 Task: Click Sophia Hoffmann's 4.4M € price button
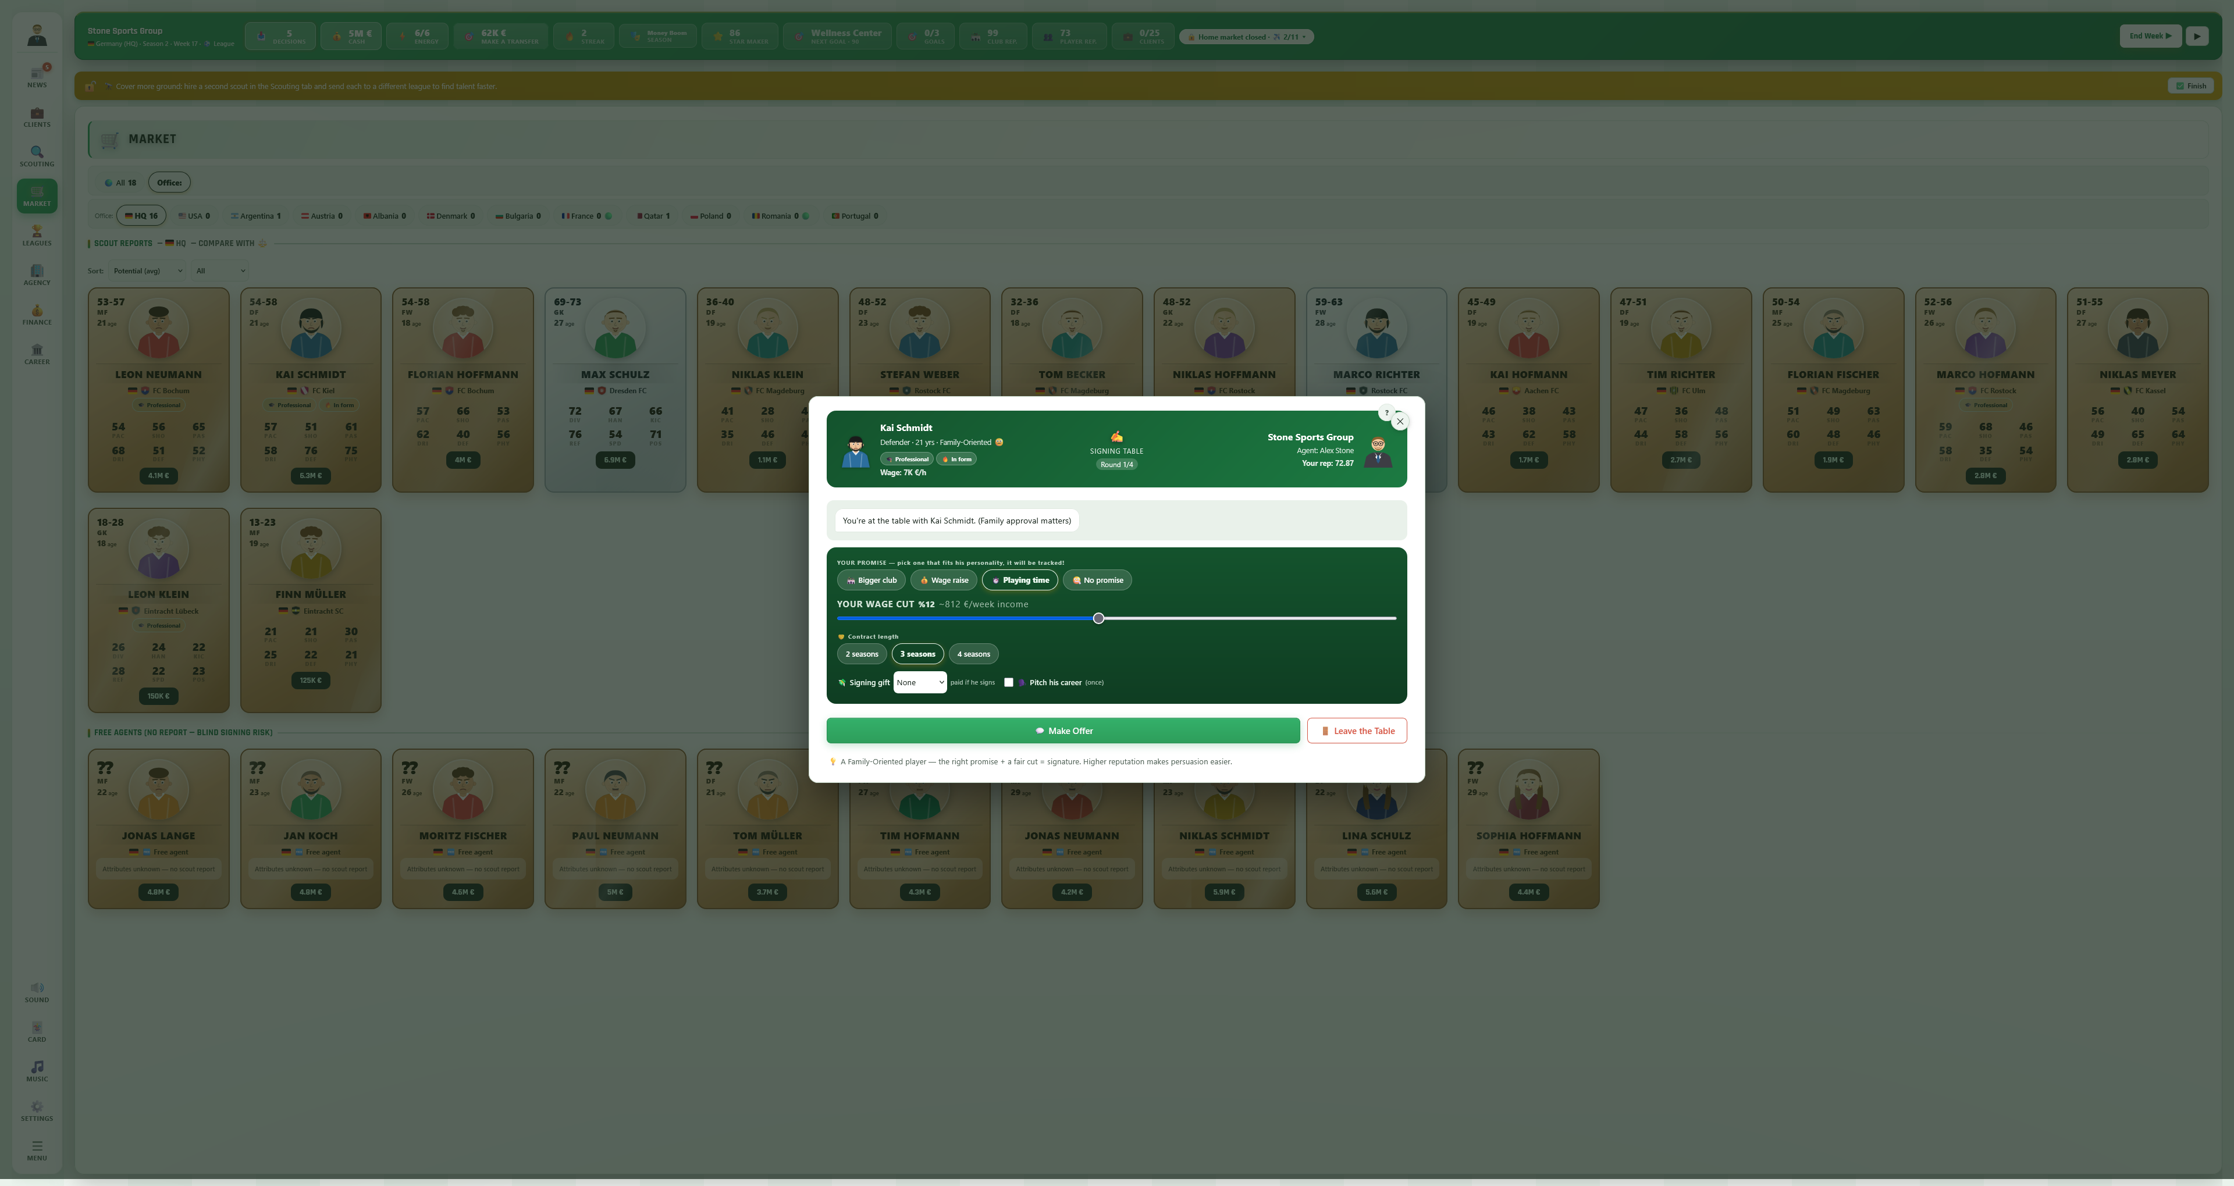tap(1529, 892)
